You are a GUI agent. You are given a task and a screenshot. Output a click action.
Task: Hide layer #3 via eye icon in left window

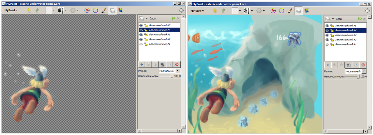click(141, 35)
